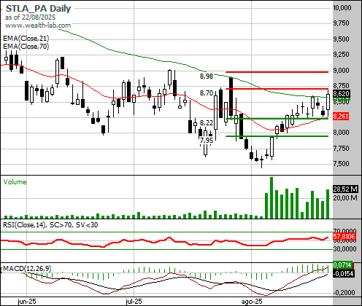Click the 28,52 M volume value tag

(345, 189)
